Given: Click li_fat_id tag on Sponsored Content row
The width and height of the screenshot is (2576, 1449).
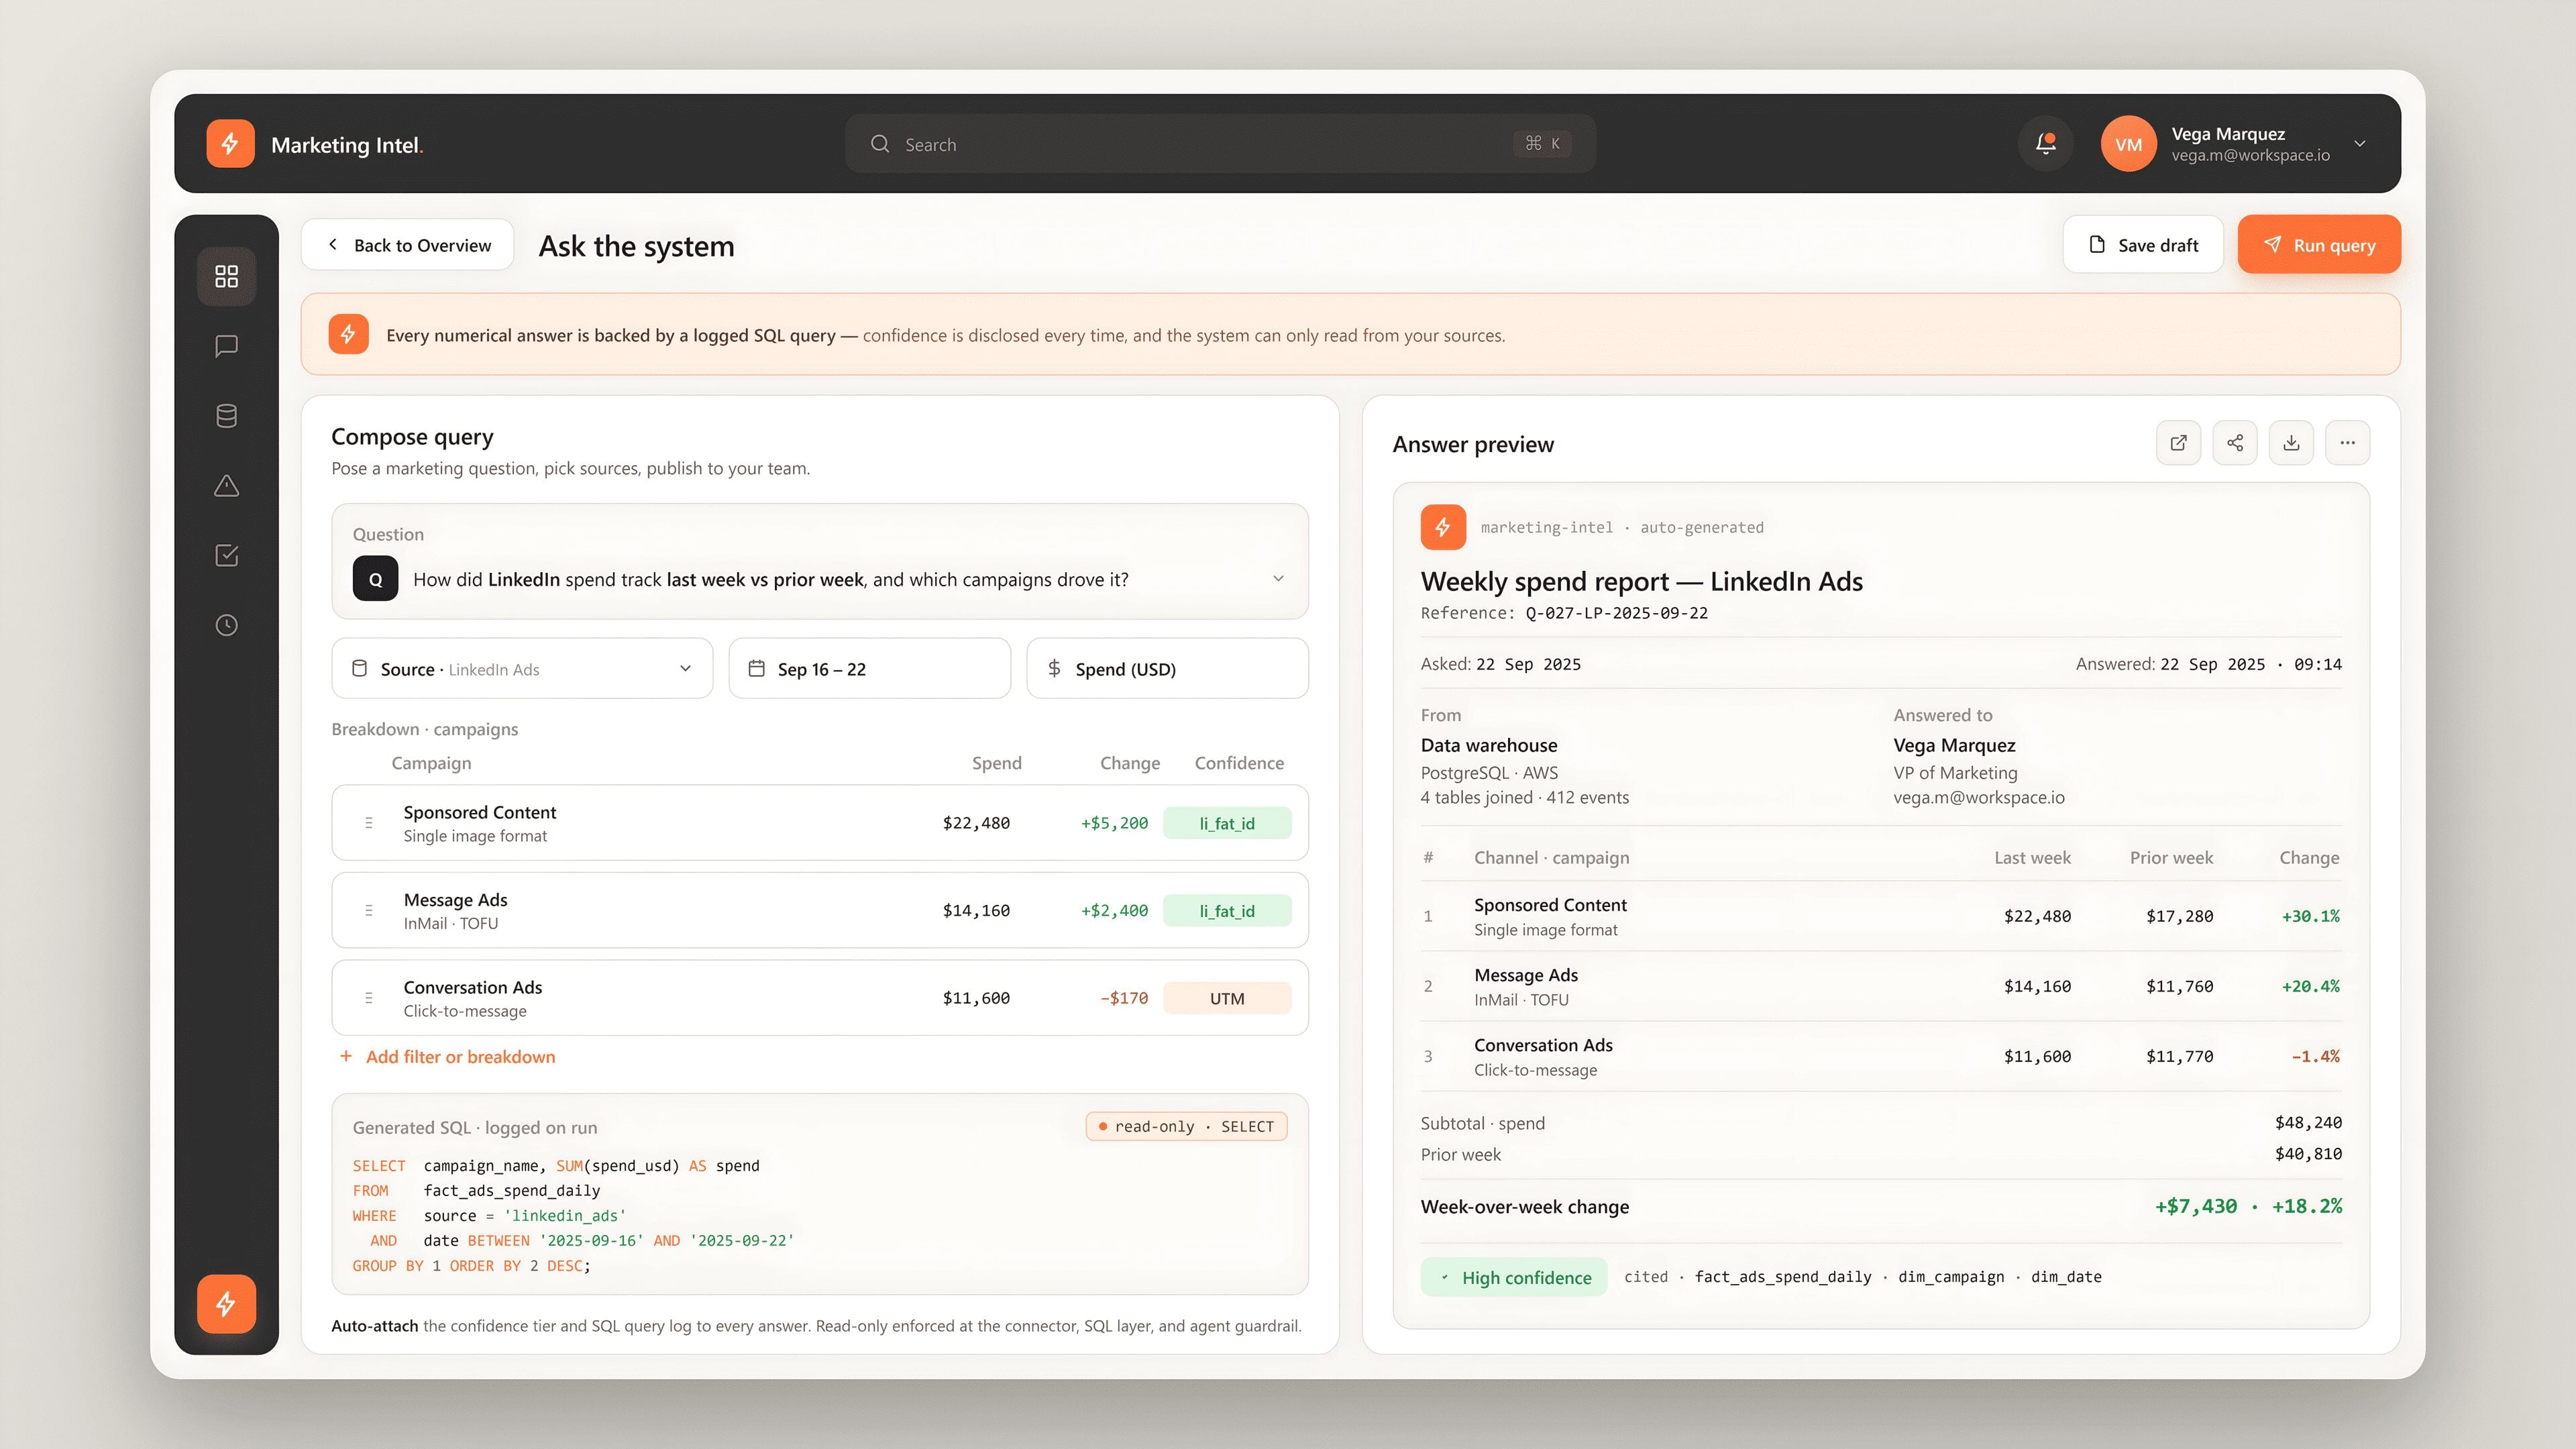Looking at the screenshot, I should tap(1227, 823).
